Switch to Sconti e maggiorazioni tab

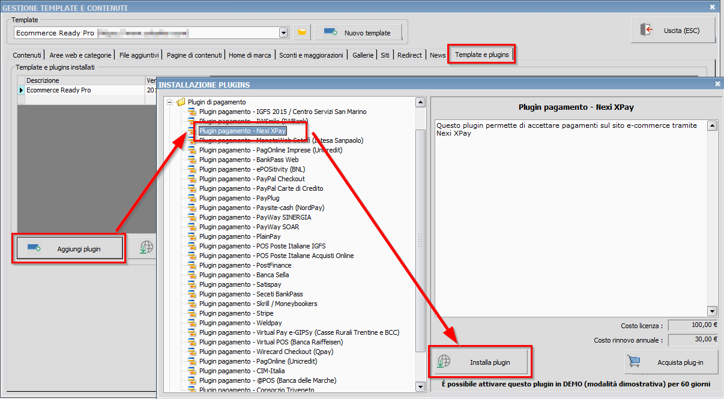pyautogui.click(x=311, y=55)
